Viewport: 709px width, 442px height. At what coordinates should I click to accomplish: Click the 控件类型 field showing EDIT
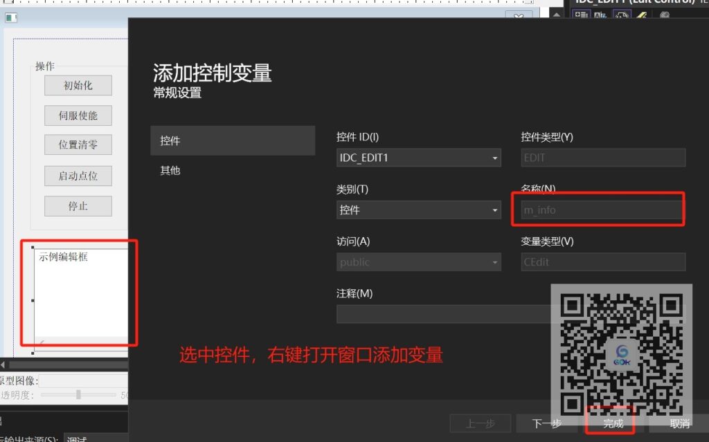[603, 158]
